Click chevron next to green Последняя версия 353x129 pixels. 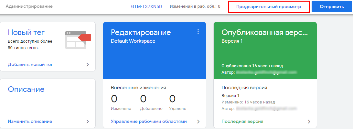[x=309, y=122]
